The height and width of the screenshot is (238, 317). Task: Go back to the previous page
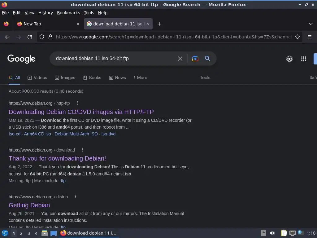(x=7, y=37)
